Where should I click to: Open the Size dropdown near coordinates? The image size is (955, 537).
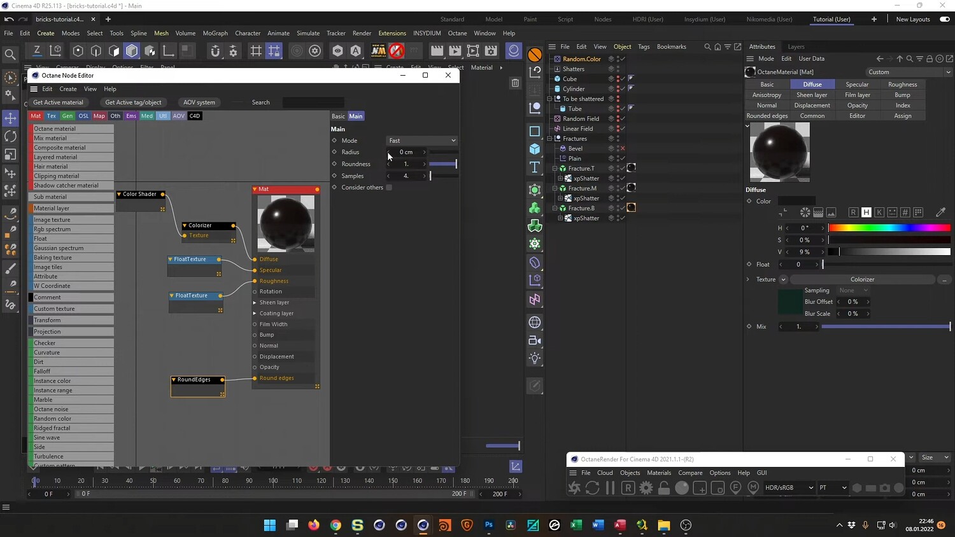pyautogui.click(x=935, y=457)
